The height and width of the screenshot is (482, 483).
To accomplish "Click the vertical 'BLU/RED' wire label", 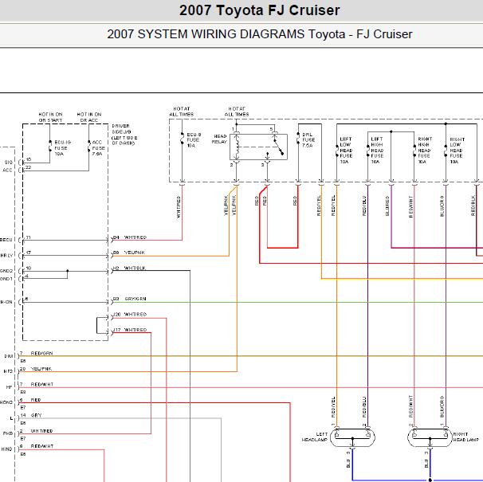I will click(387, 206).
